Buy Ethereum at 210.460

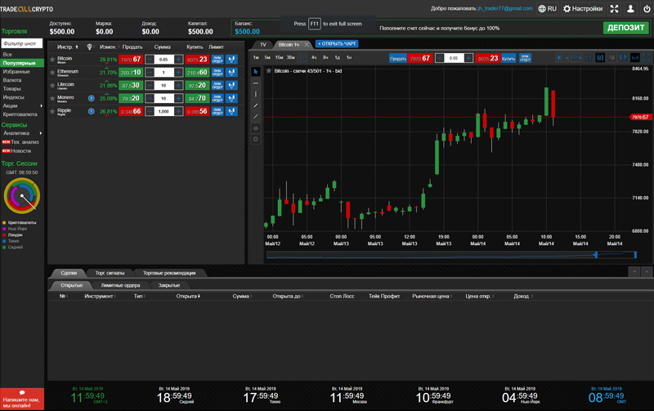[x=197, y=72]
